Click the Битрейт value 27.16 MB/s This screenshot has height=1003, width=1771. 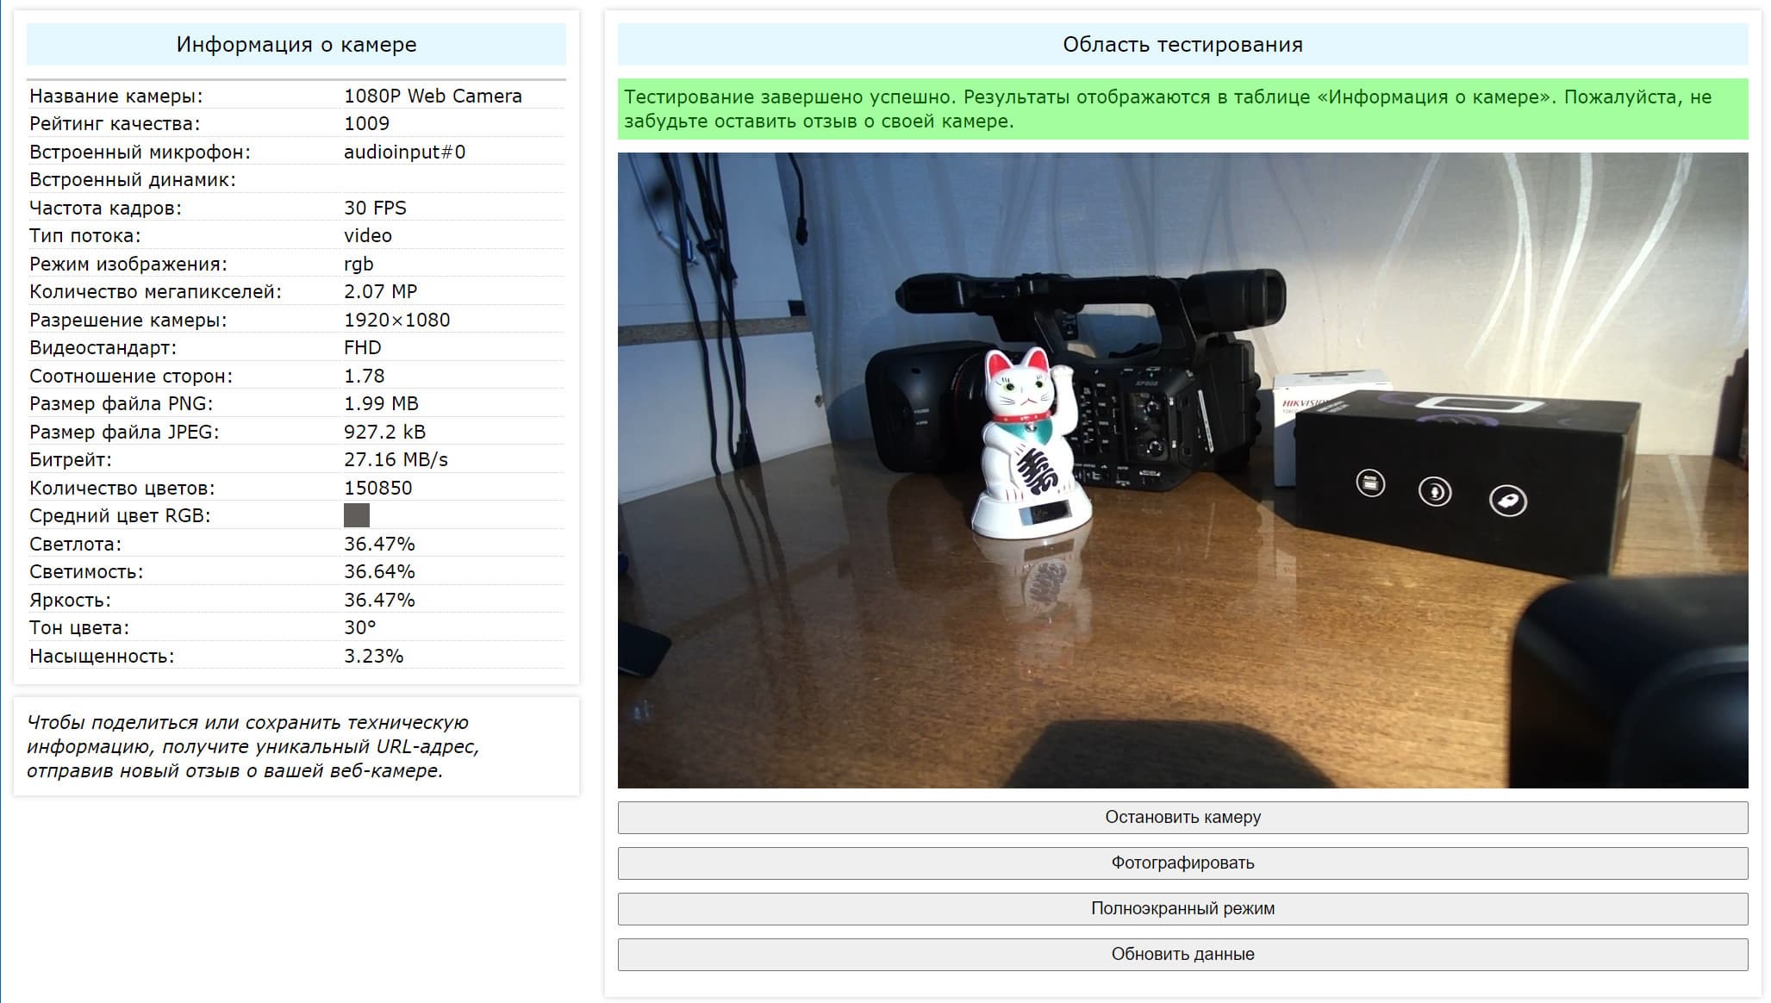pyautogui.click(x=396, y=459)
